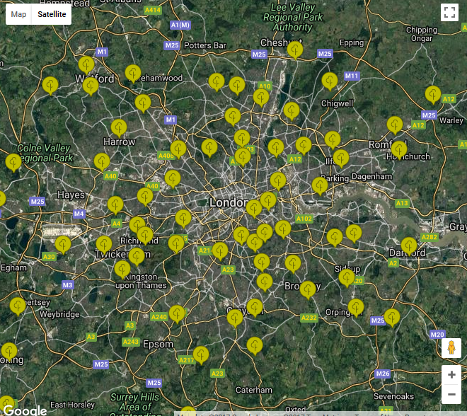Click the M3 motorway shield
The width and height of the screenshot is (467, 416).
click(68, 285)
